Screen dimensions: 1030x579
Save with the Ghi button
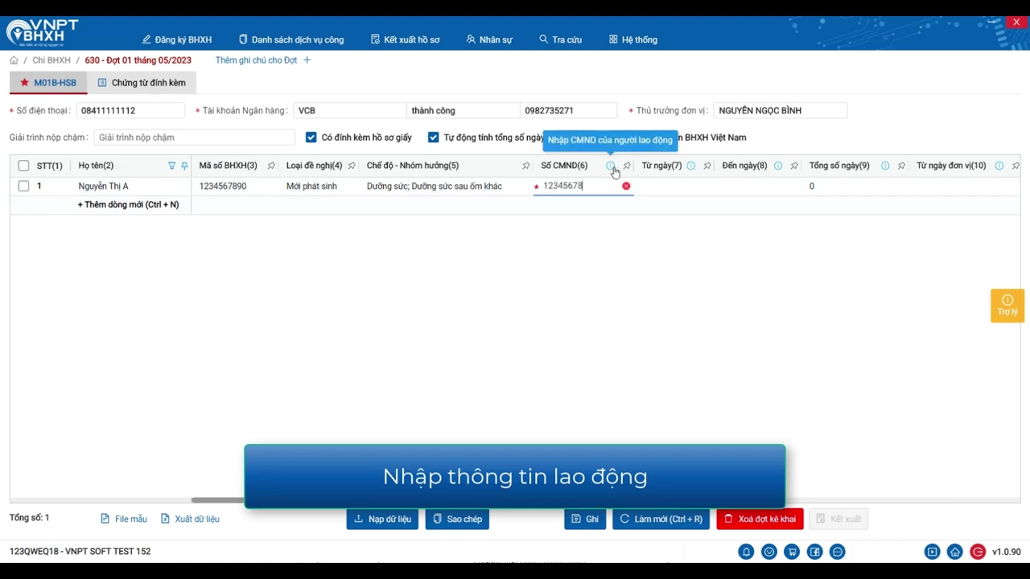click(585, 519)
